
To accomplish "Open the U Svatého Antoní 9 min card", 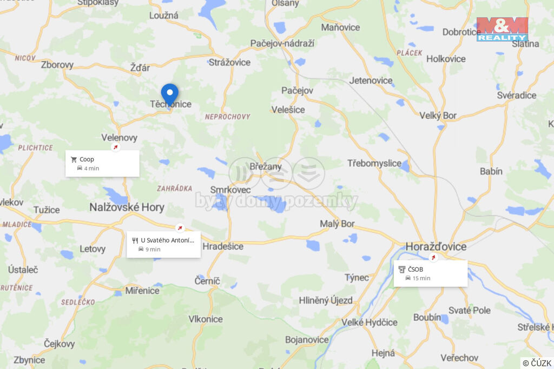I will 163,245.
